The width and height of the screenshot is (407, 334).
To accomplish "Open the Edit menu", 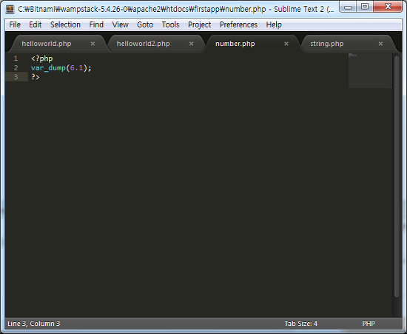I will pos(36,24).
